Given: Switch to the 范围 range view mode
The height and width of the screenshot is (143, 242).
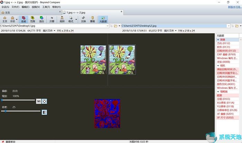Looking at the screenshot, I should click(32, 19).
